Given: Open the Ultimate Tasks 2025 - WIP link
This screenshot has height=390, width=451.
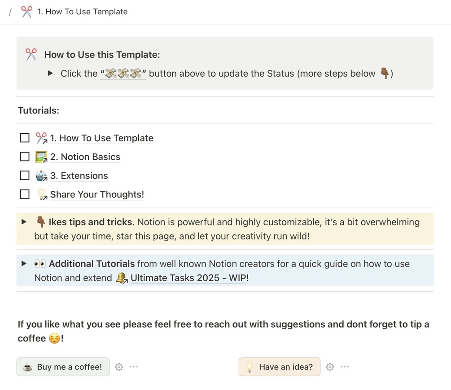Looking at the screenshot, I should [x=189, y=278].
